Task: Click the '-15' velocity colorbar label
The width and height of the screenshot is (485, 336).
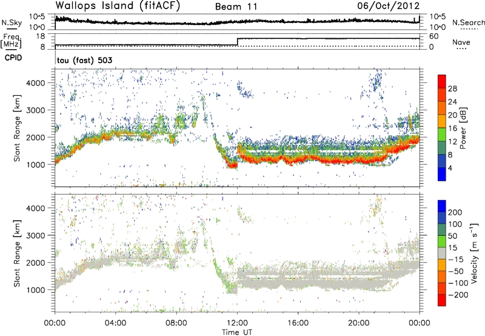Action: (x=456, y=260)
